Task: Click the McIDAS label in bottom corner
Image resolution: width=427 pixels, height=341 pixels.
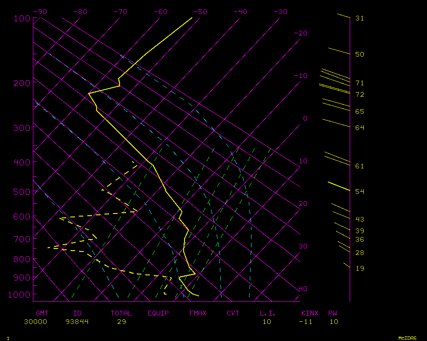Action: 407,338
